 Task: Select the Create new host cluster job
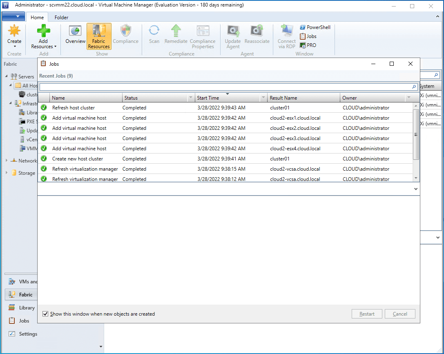pos(225,158)
